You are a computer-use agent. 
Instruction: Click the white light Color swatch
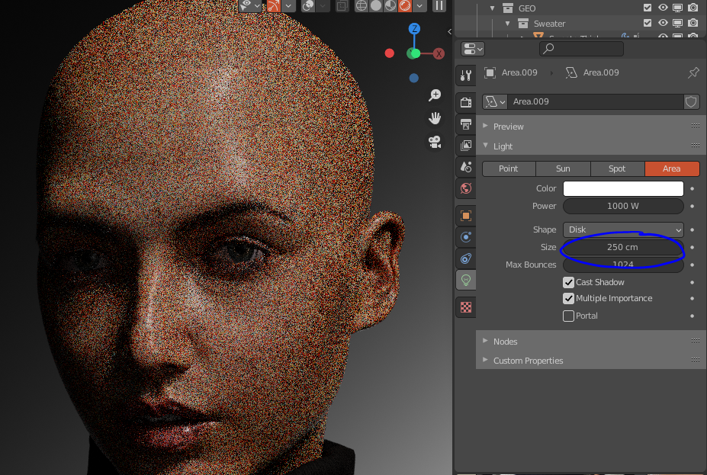coord(623,188)
